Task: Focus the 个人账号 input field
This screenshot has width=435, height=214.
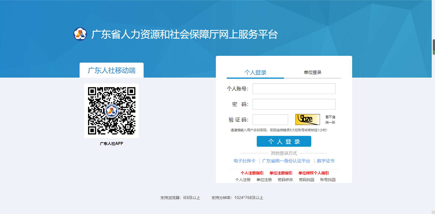Action: (294, 89)
